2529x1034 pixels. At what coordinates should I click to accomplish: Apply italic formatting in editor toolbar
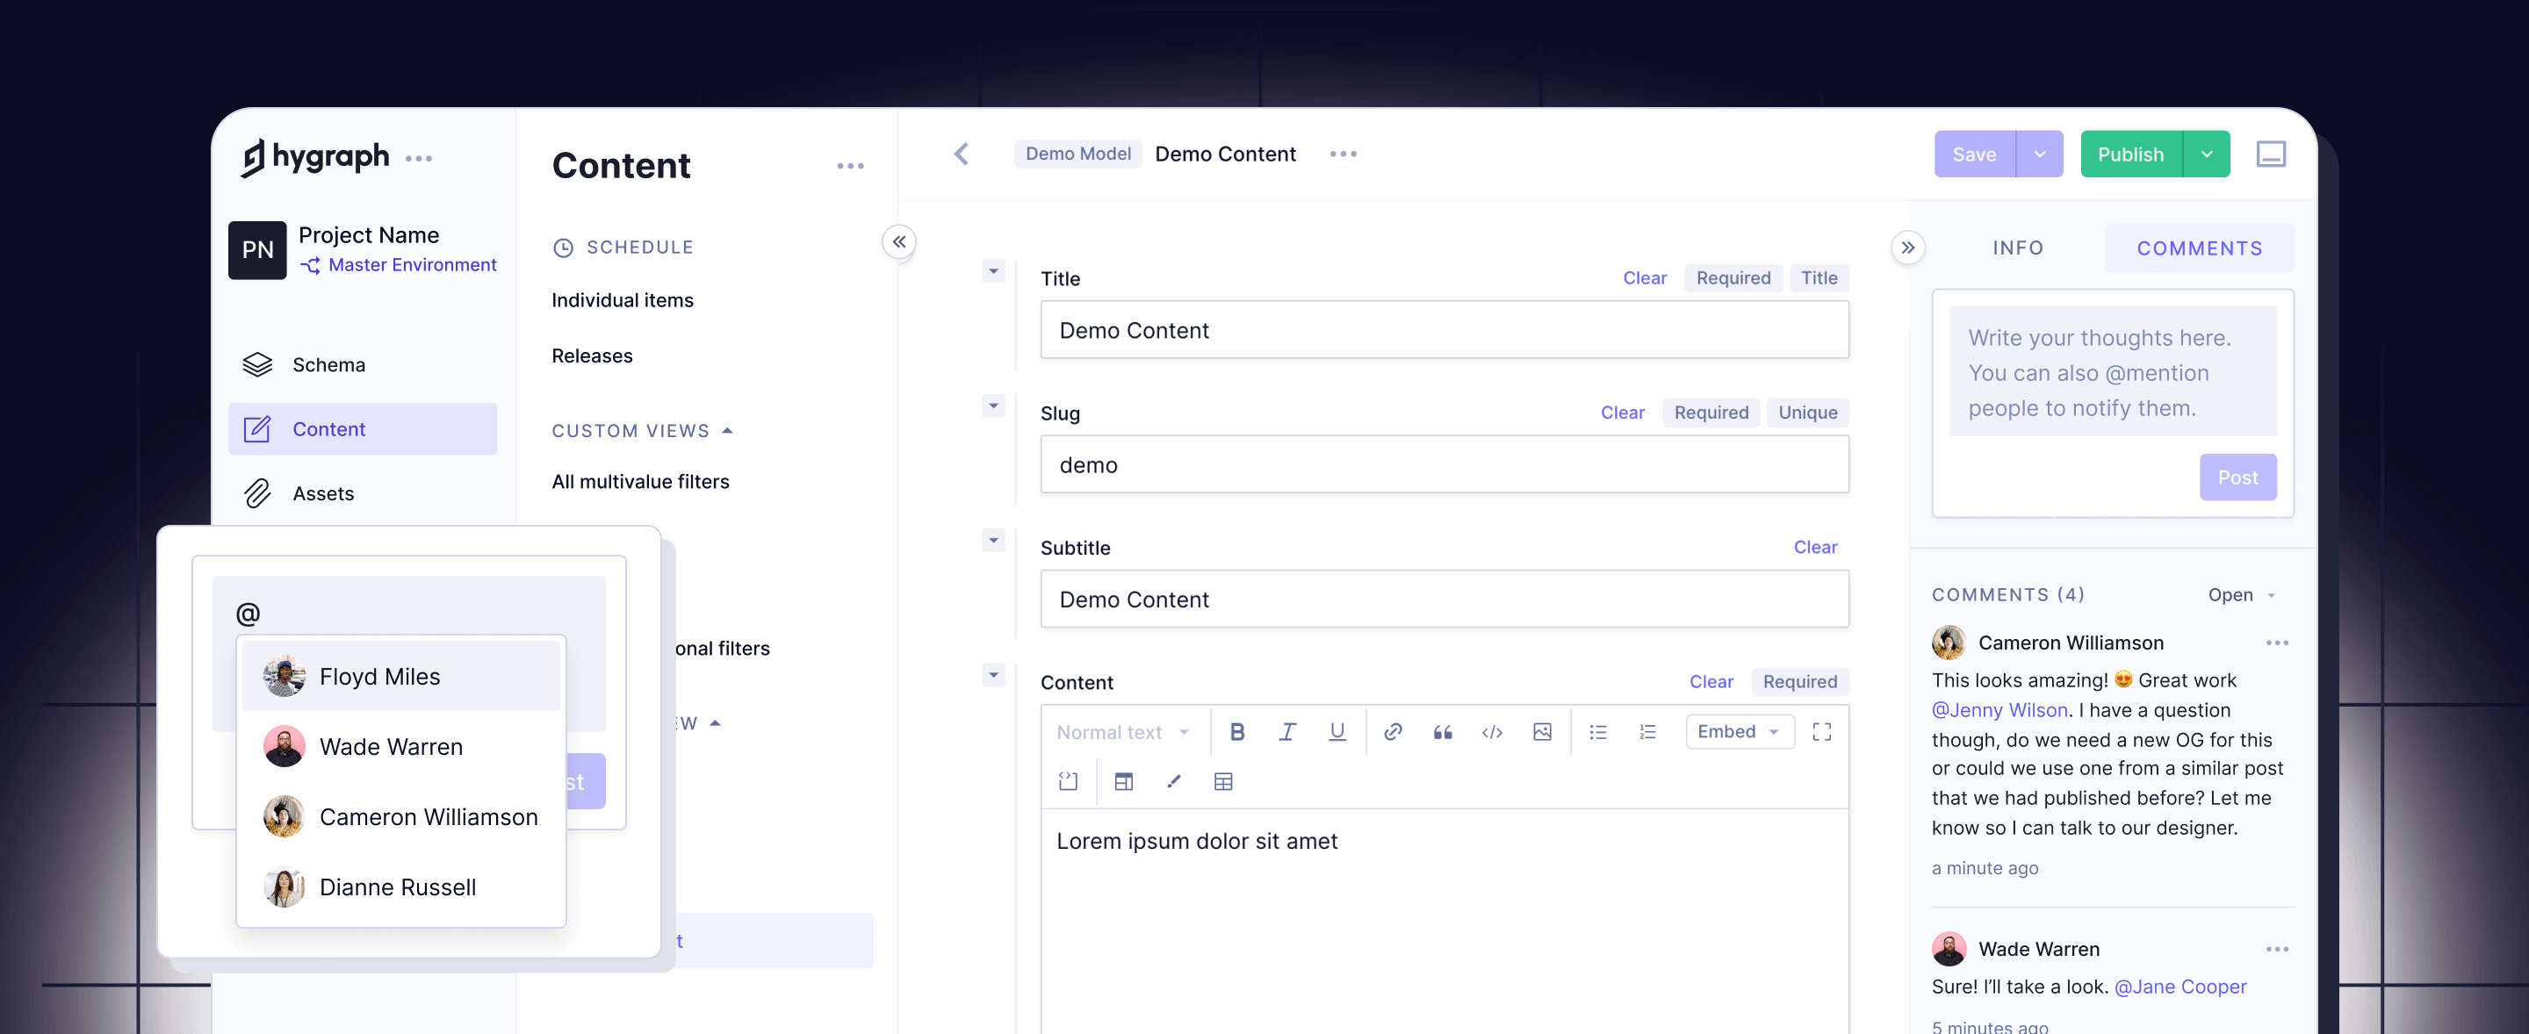pyautogui.click(x=1287, y=732)
